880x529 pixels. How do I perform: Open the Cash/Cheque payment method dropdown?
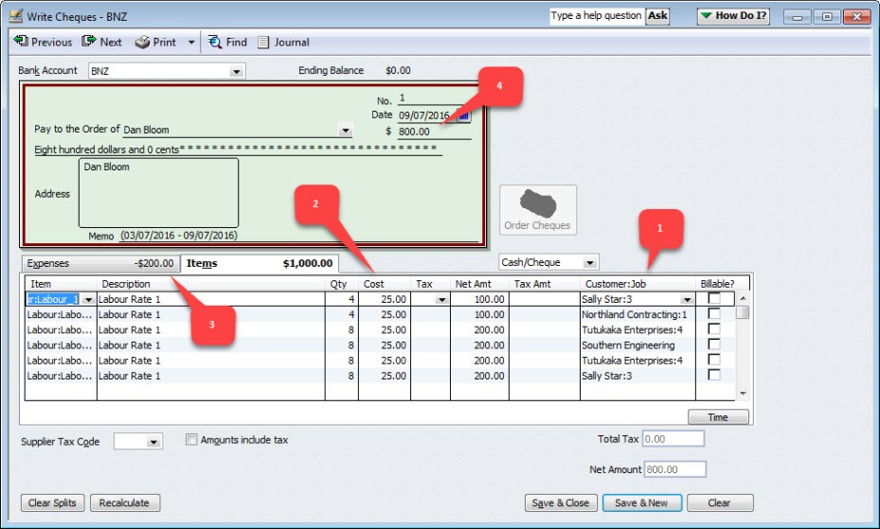[x=590, y=262]
